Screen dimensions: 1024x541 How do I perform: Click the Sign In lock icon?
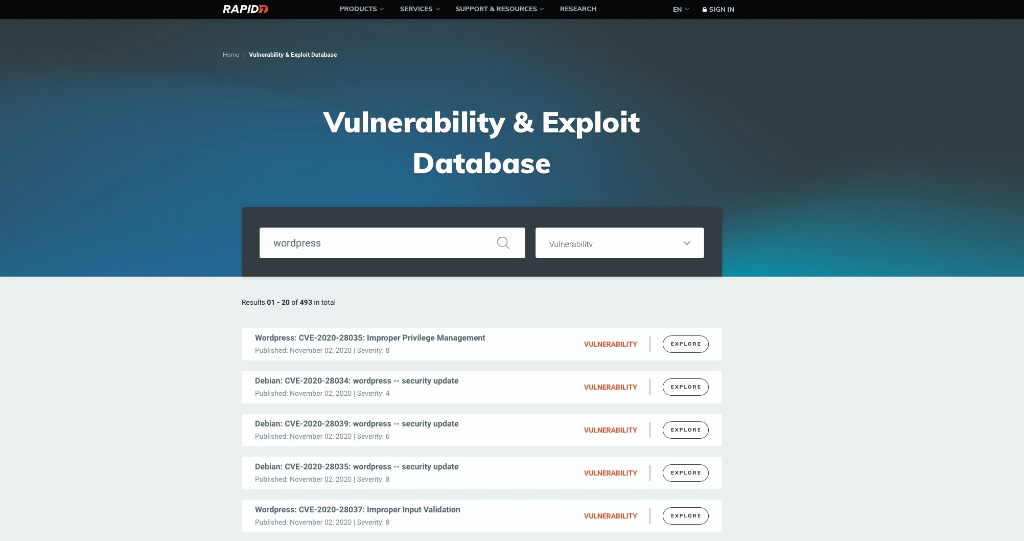(x=705, y=9)
